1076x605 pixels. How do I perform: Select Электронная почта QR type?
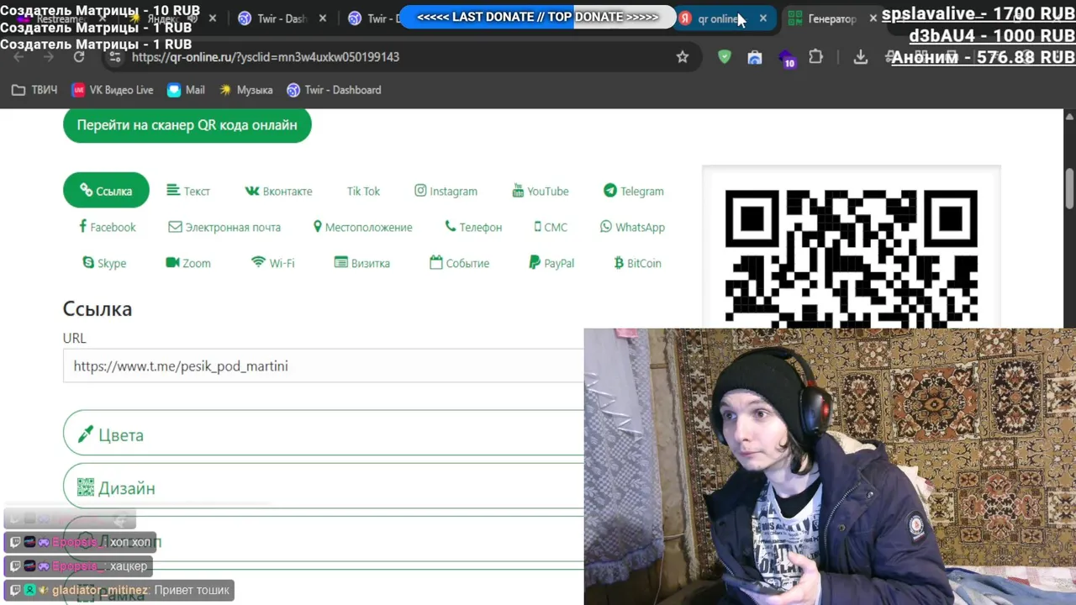pyautogui.click(x=224, y=227)
